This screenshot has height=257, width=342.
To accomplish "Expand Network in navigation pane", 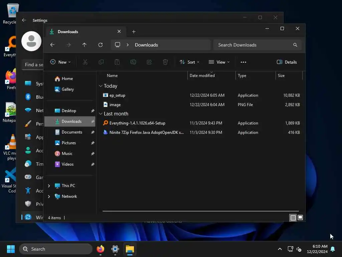I will point(49,196).
